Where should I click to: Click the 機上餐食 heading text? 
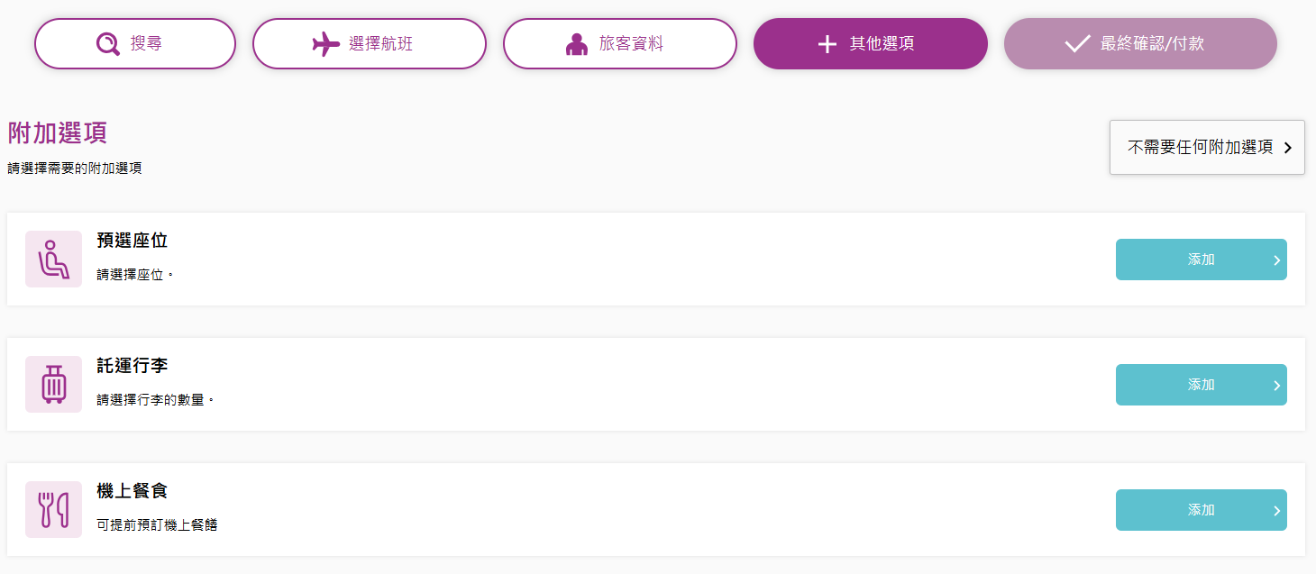click(x=133, y=491)
